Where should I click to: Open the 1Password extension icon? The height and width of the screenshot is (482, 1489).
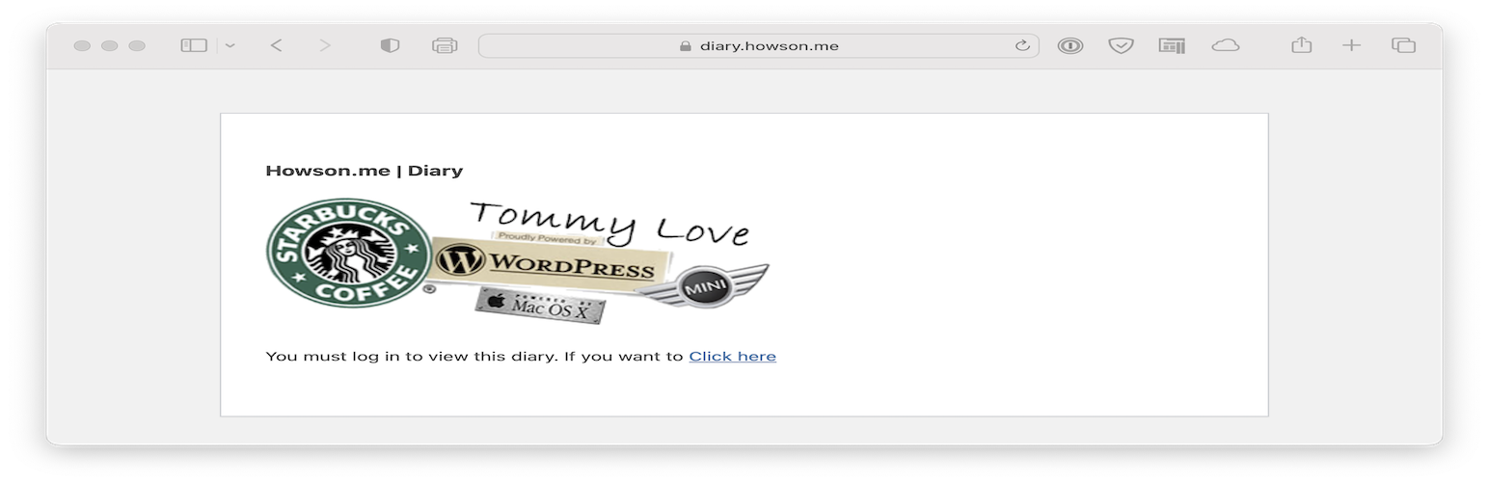[x=1069, y=45]
